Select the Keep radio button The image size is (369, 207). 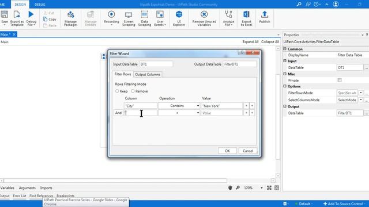(117, 91)
